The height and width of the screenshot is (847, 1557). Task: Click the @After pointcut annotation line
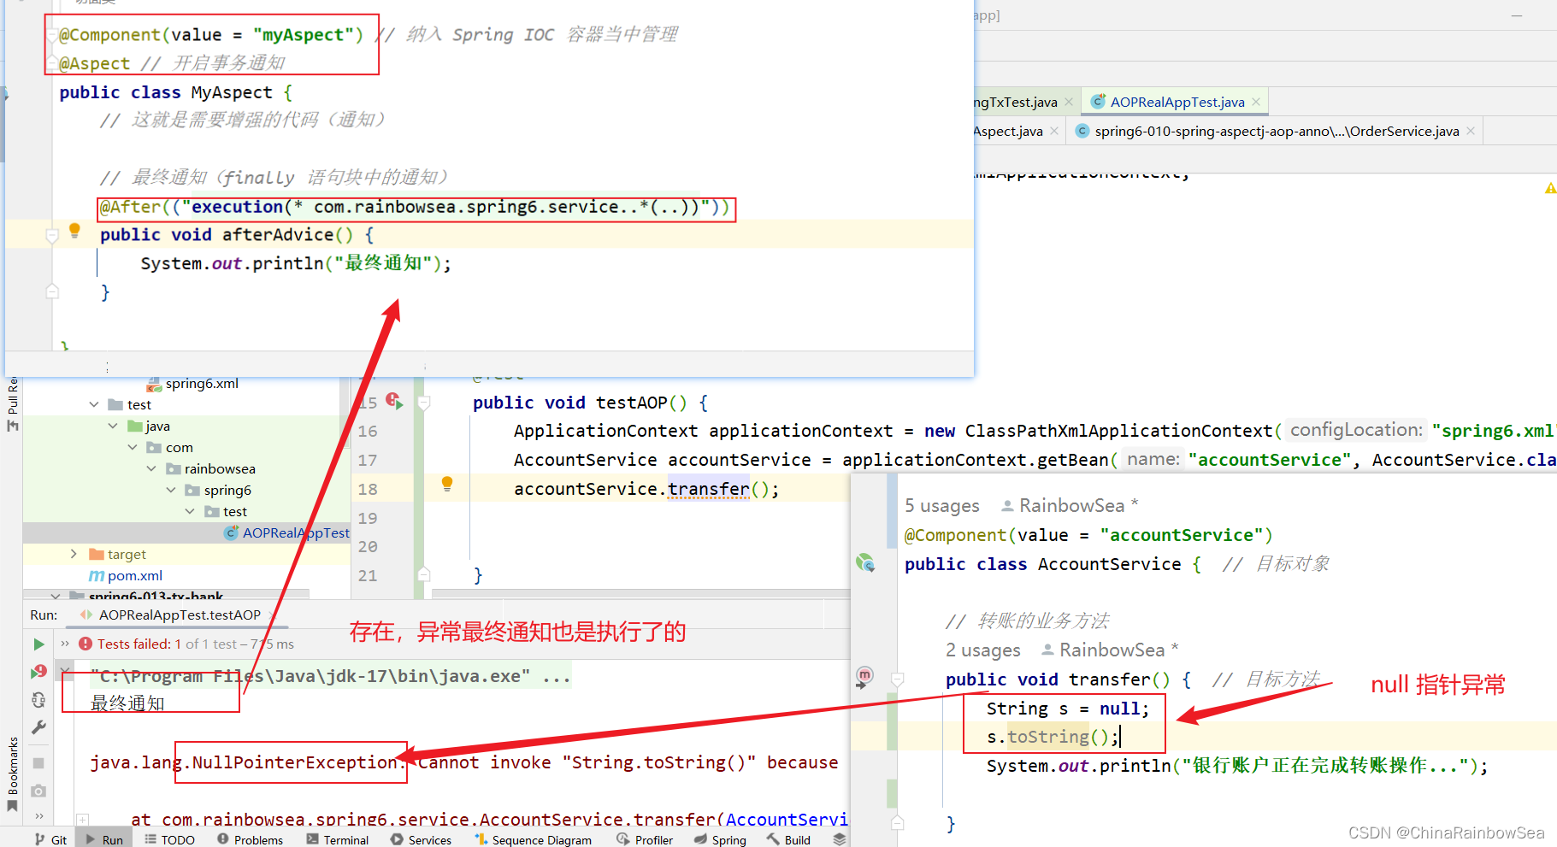[416, 207]
